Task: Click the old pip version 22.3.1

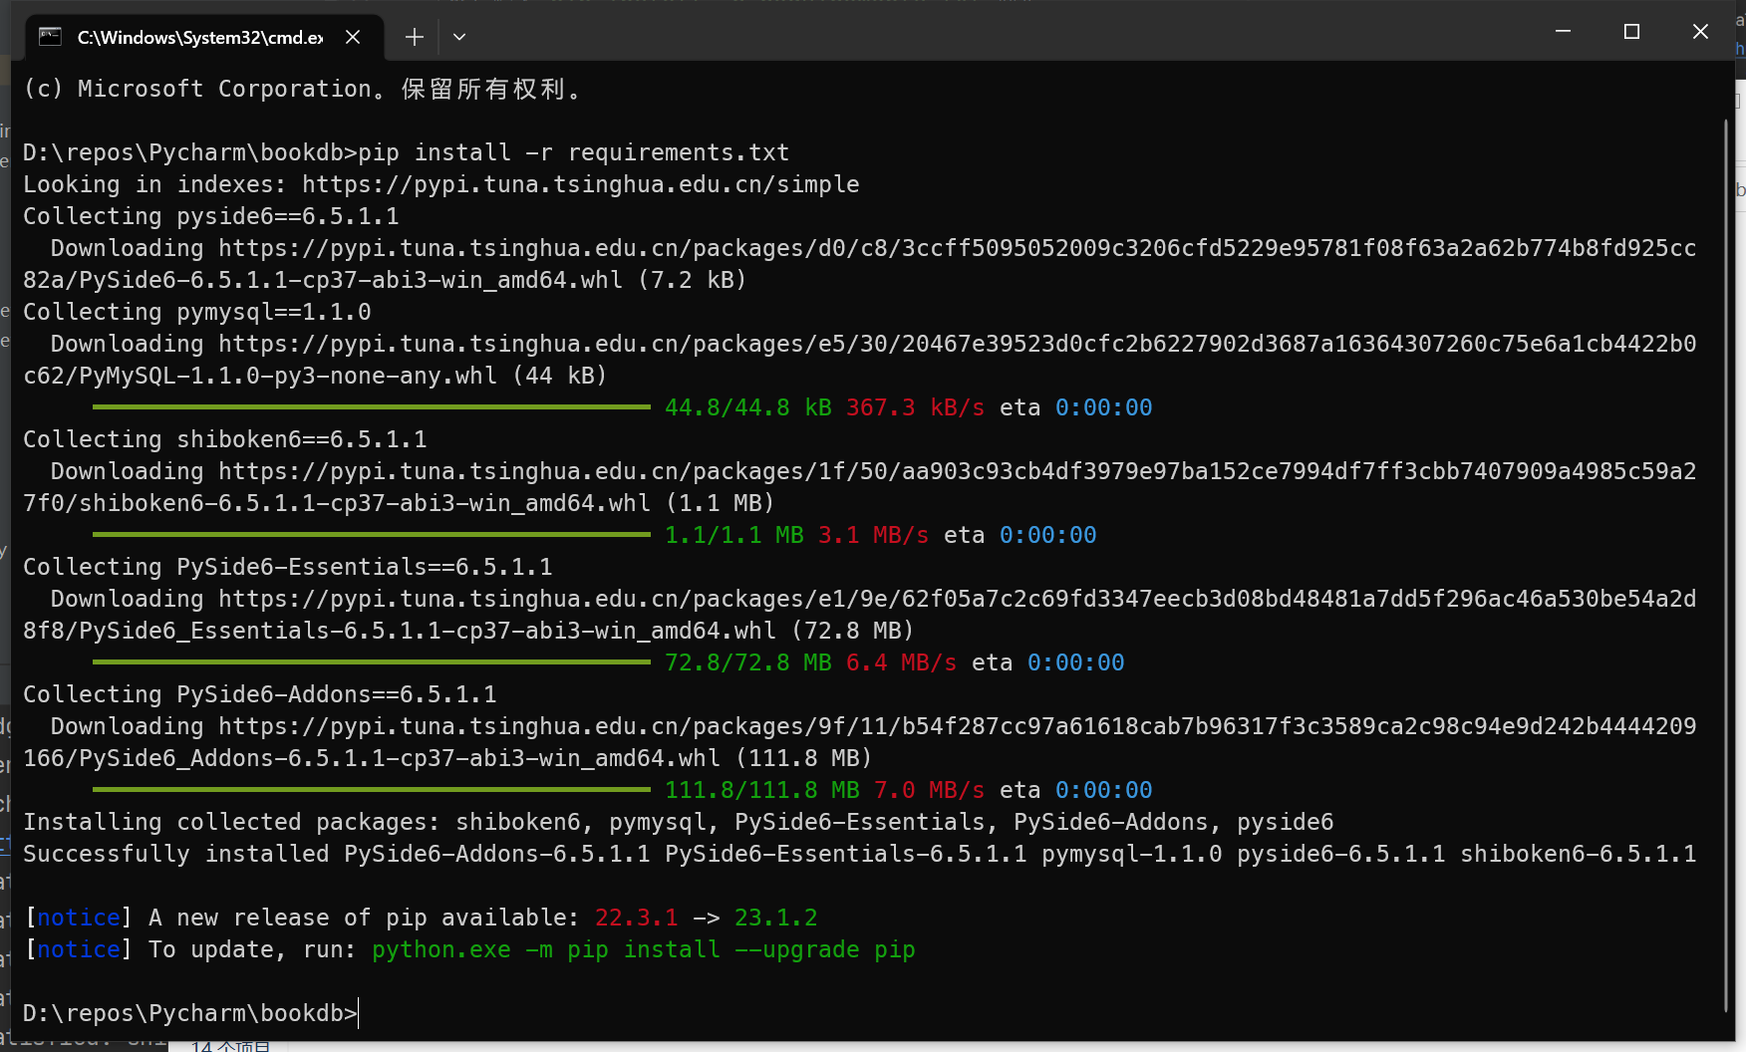Action: click(x=636, y=918)
